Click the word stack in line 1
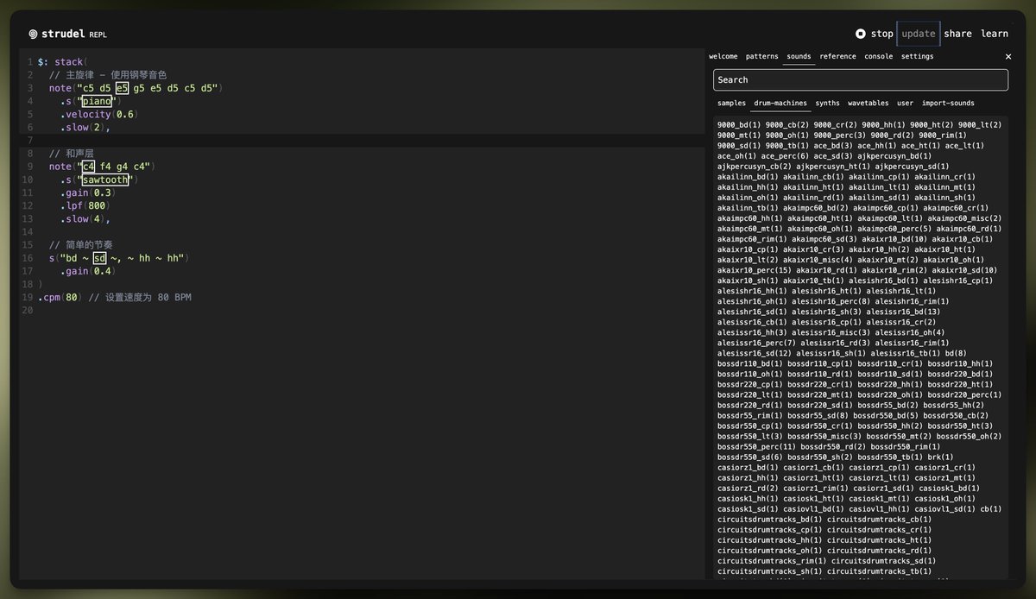 coord(68,62)
